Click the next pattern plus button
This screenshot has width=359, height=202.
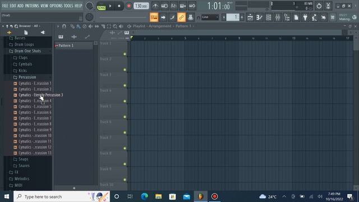pos(242,17)
